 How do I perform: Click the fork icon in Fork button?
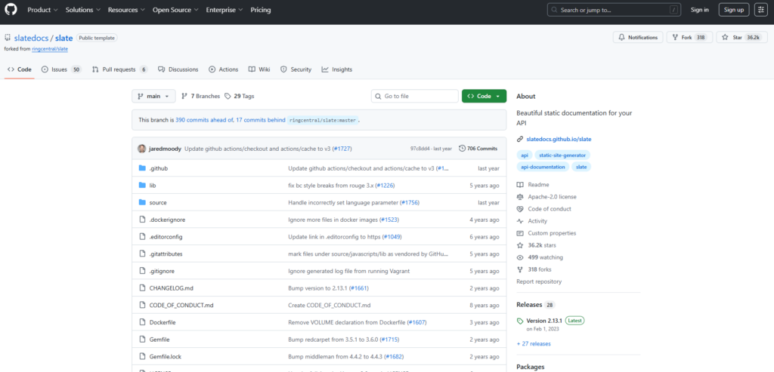(674, 37)
